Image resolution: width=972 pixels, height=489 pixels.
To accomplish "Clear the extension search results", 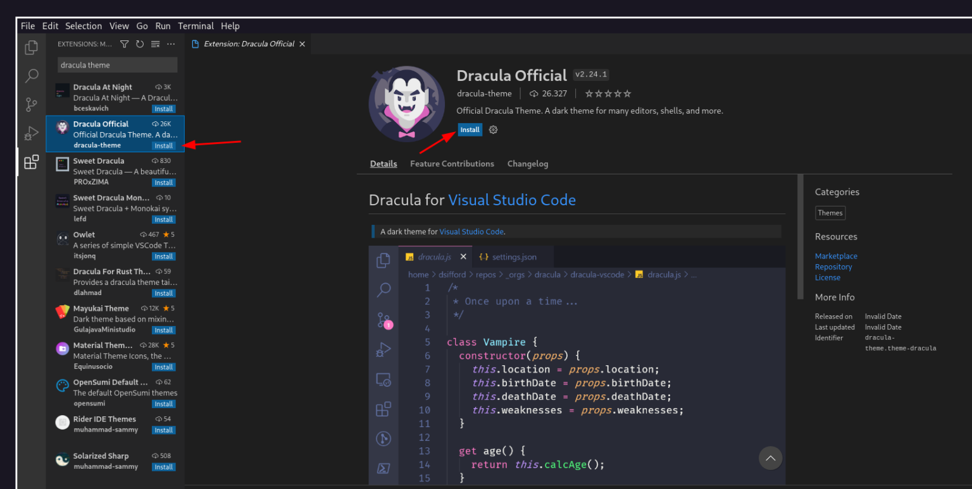I will tap(155, 44).
